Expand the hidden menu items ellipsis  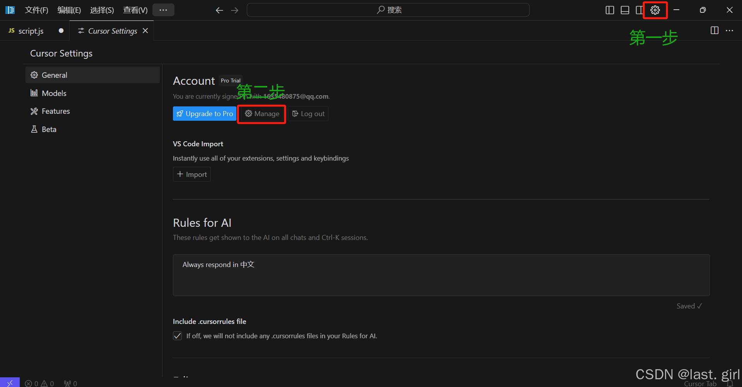163,10
